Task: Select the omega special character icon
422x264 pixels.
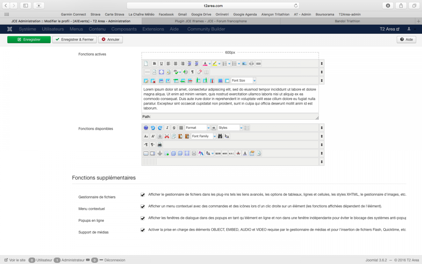Action: (160, 136)
